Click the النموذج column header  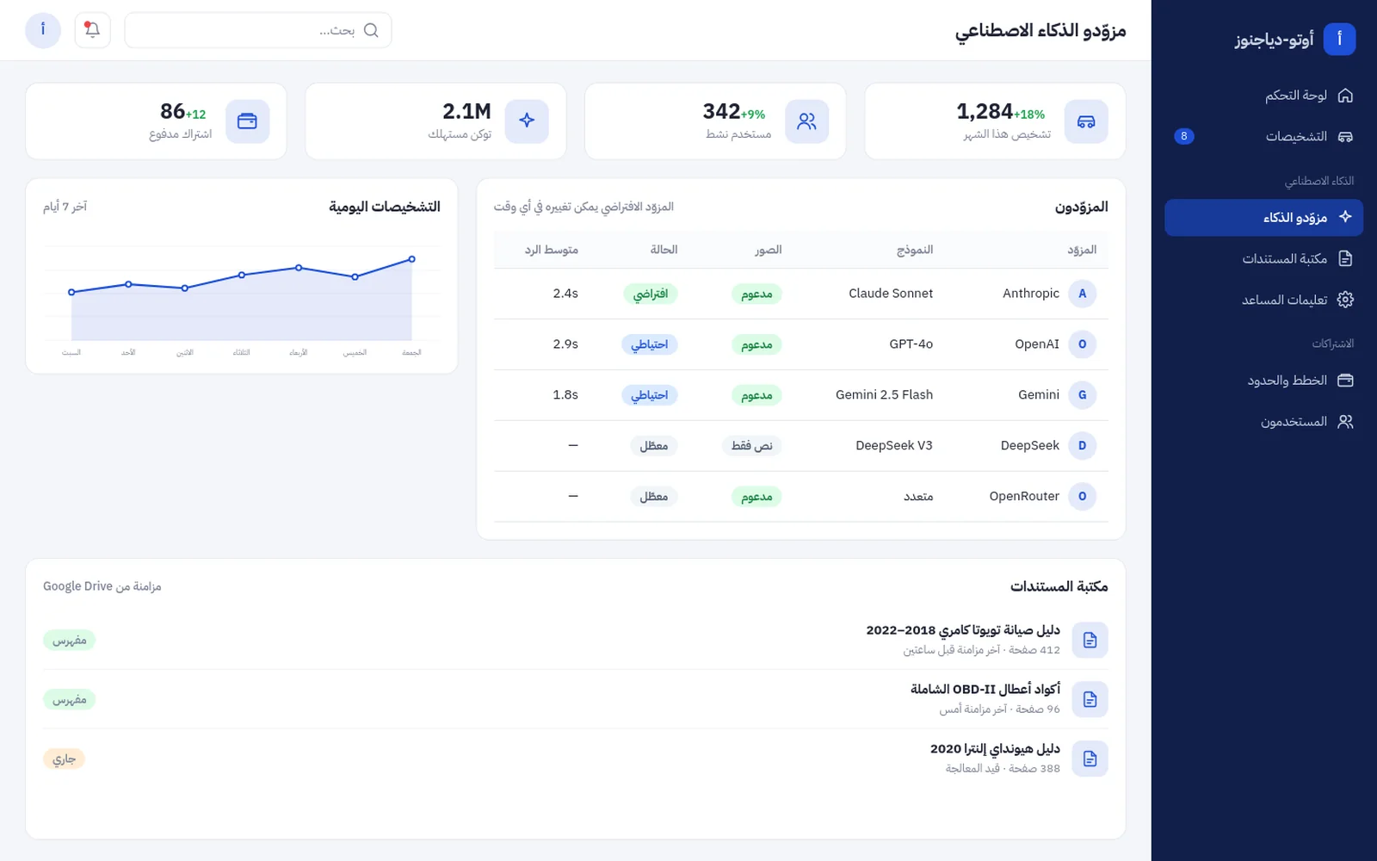point(915,250)
